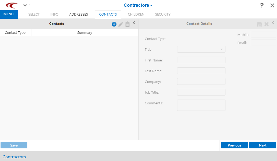The height and width of the screenshot is (161, 277).
Task: Open the Title dropdown
Action: point(221,49)
